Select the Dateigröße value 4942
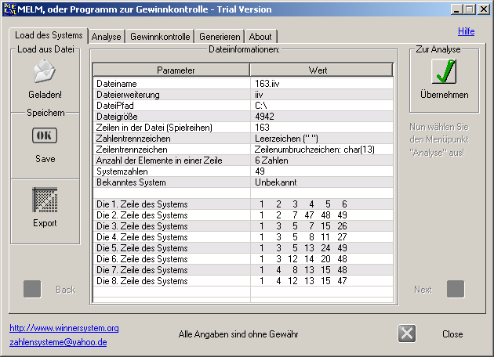This screenshot has width=494, height=357. [322, 117]
